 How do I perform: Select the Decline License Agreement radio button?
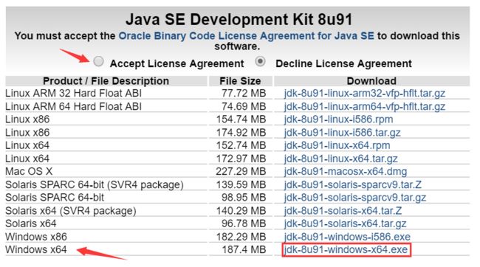pos(260,61)
